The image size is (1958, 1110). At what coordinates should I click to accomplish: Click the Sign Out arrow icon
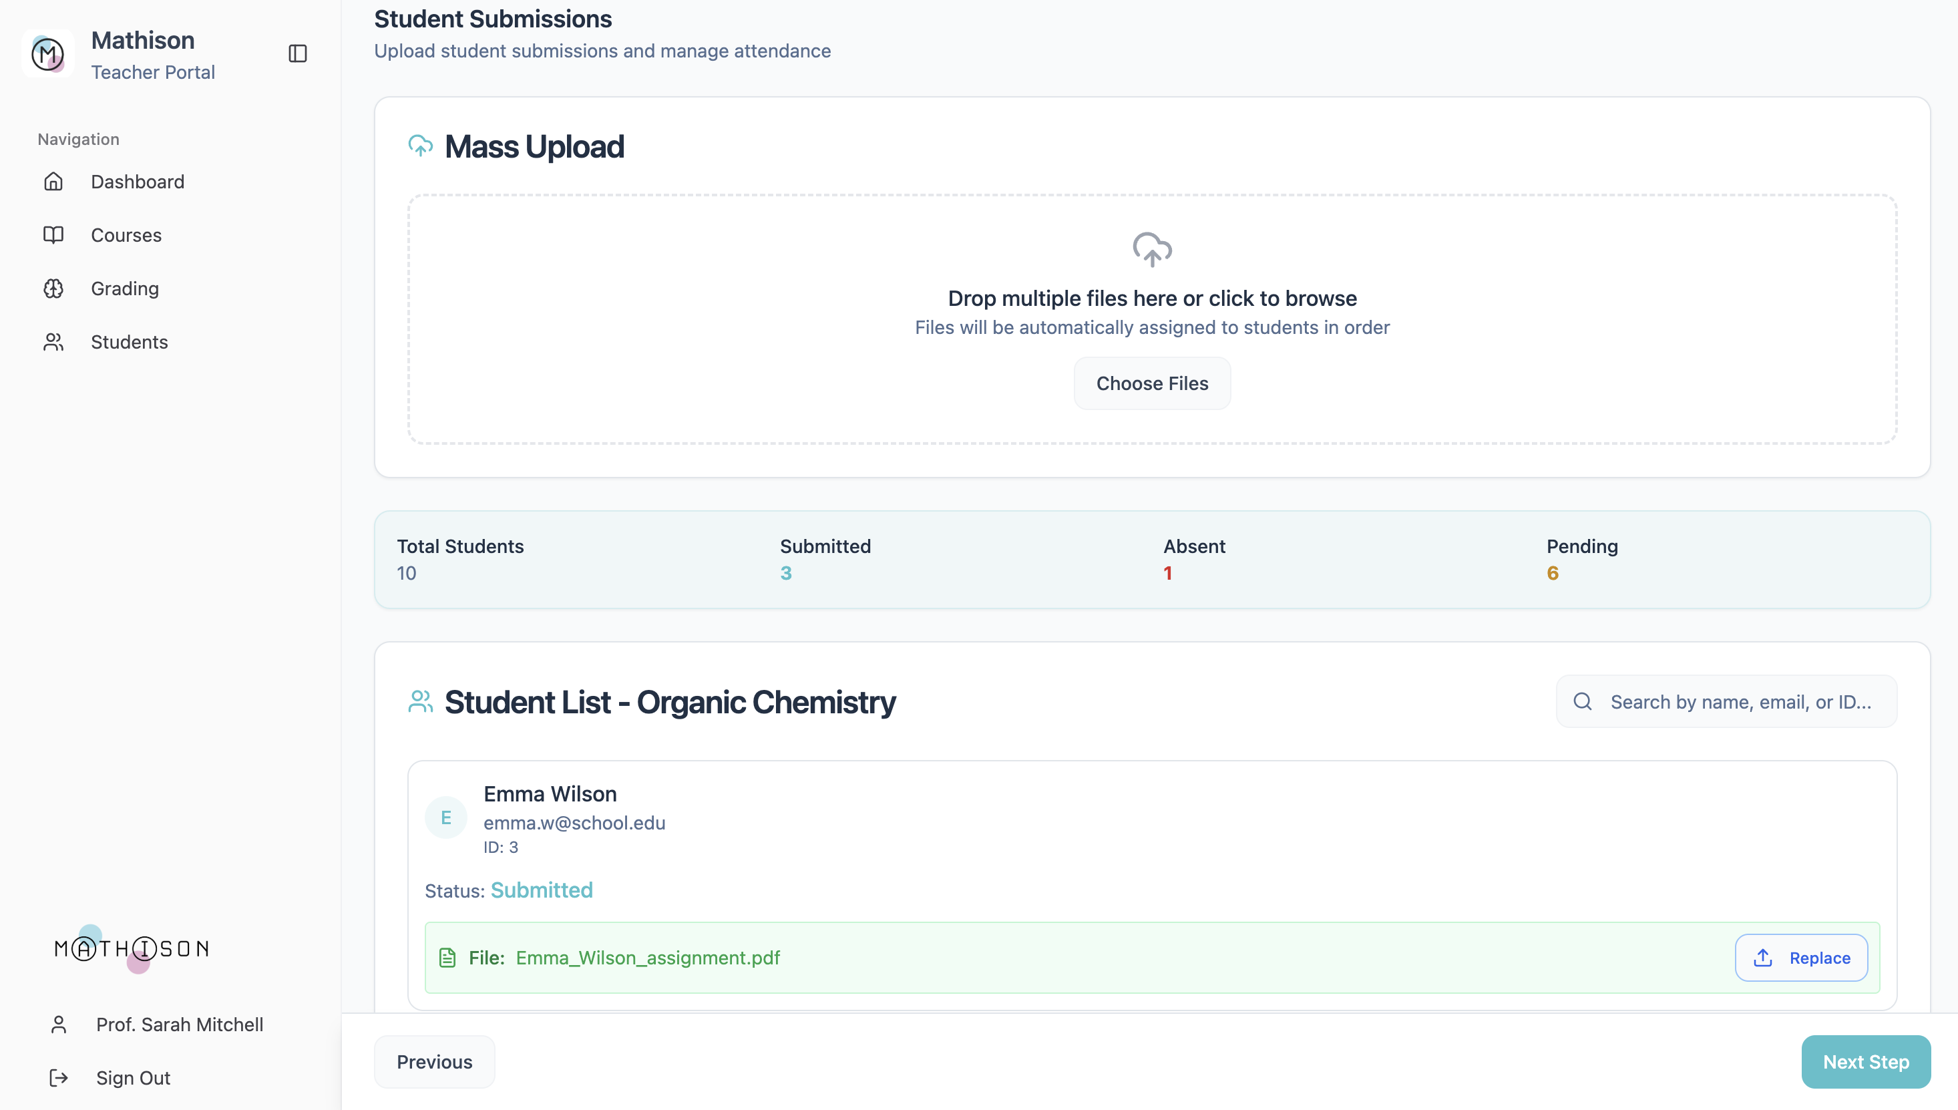coord(59,1077)
